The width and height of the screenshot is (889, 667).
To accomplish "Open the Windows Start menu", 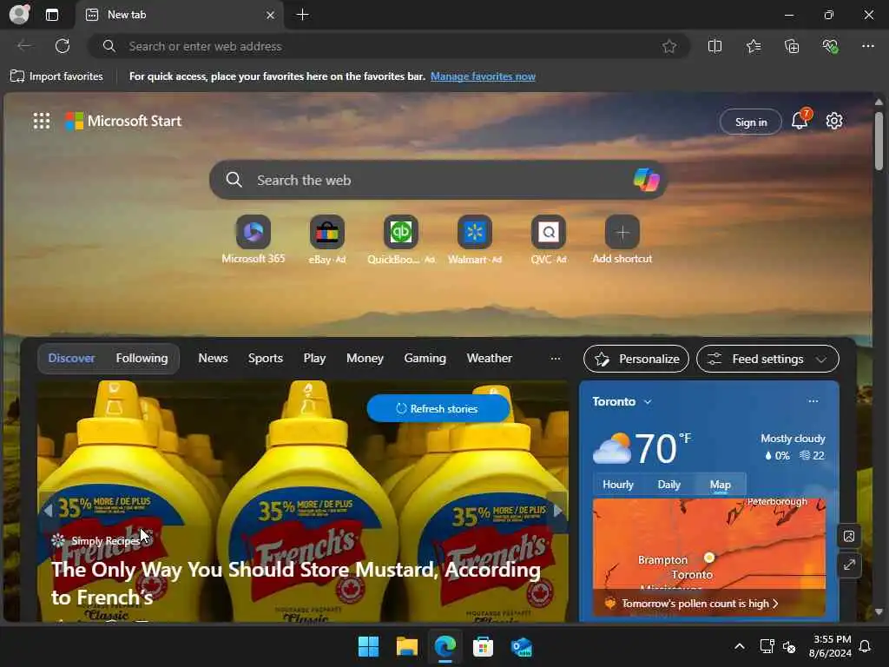I will tap(368, 646).
